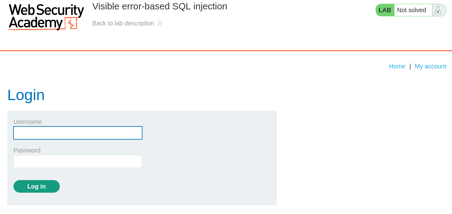
Task: Click the blue Login heading
Action: pos(26,95)
